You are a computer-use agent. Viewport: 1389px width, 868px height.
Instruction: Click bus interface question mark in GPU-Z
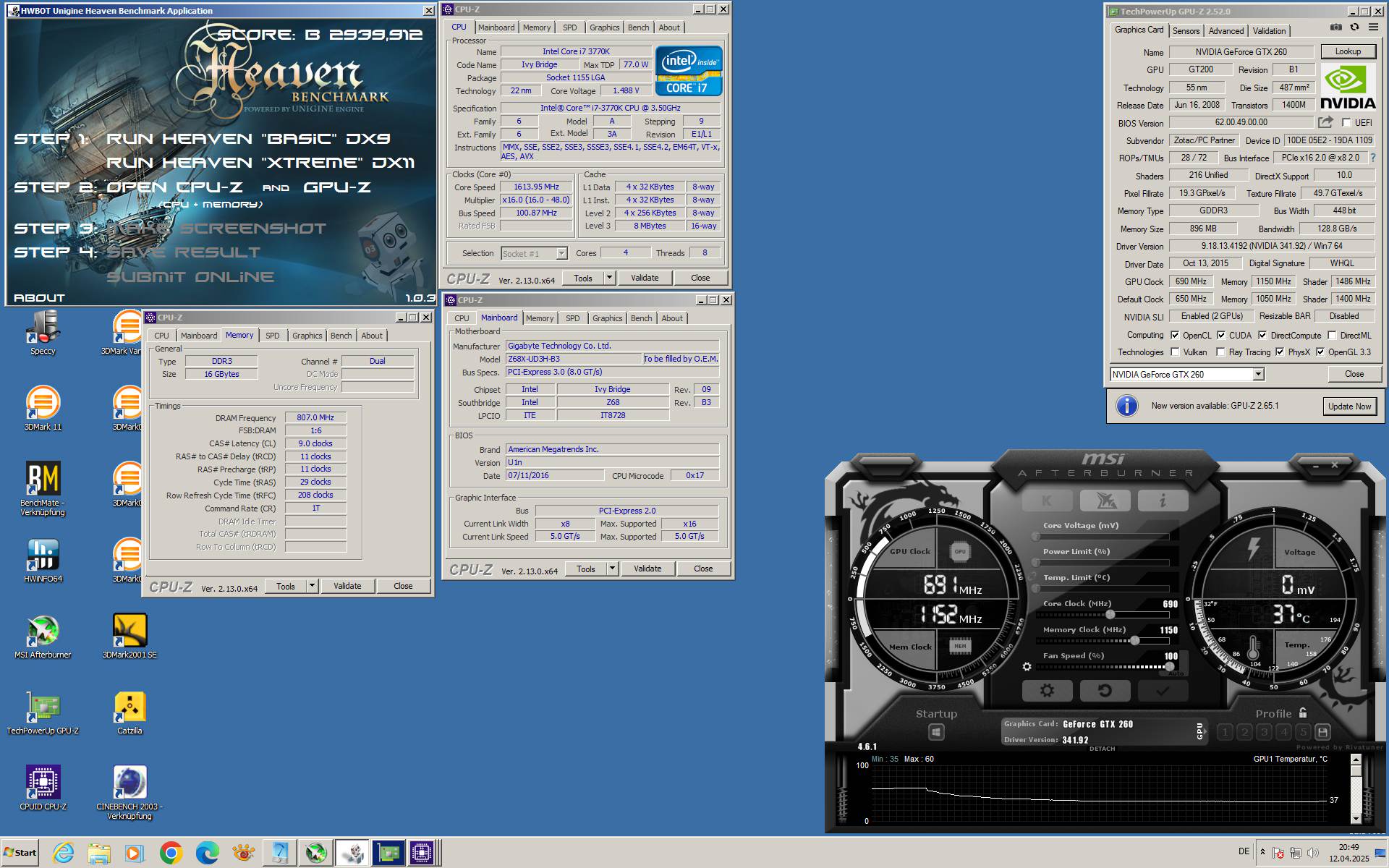coord(1372,158)
